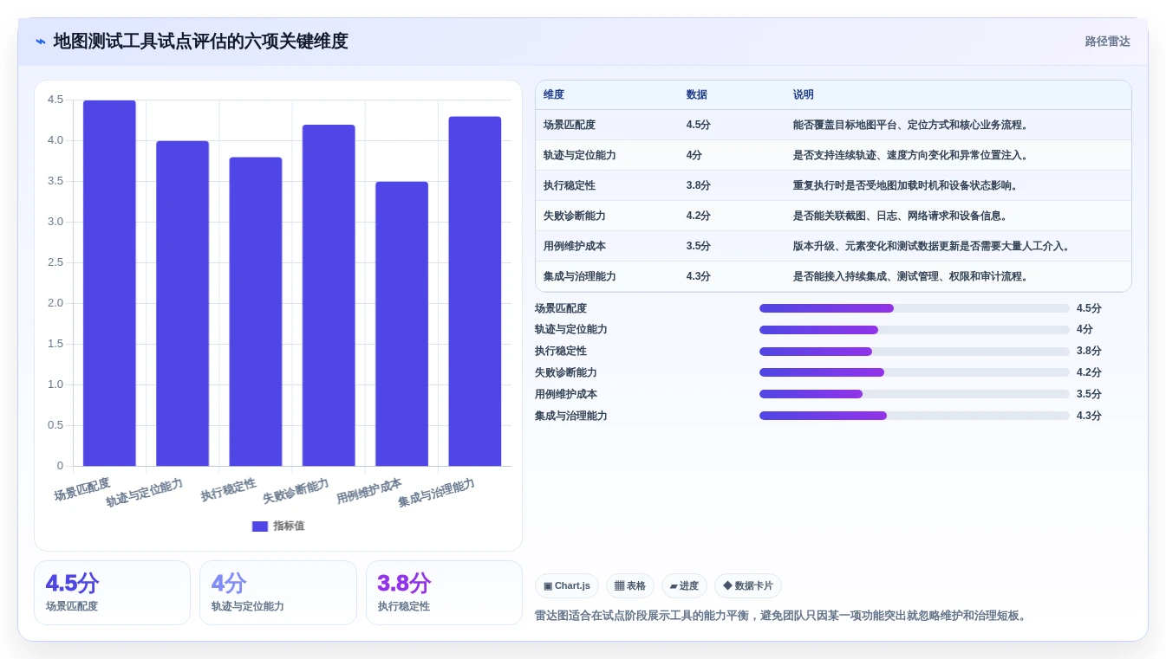This screenshot has height=659, width=1166.
Task: Click the 数据卡片 tag chip
Action: coord(748,586)
